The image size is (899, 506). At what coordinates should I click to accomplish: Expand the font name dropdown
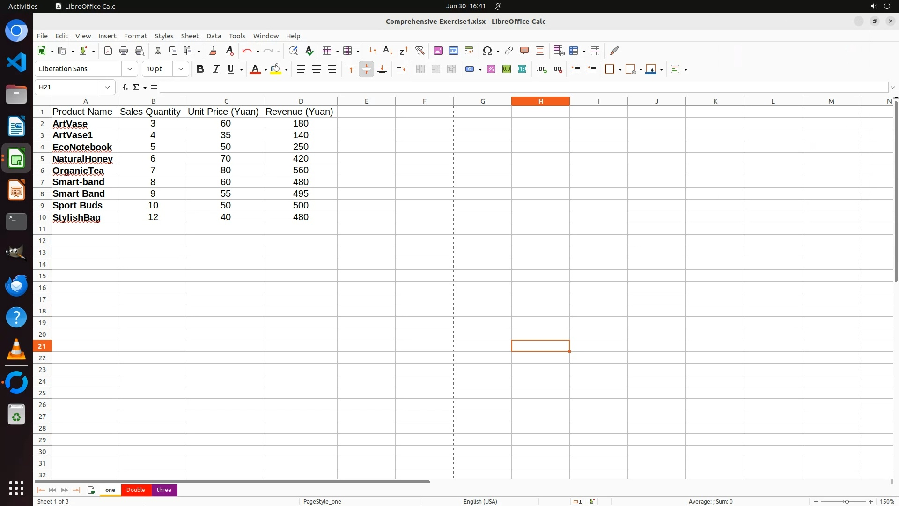[x=130, y=69]
